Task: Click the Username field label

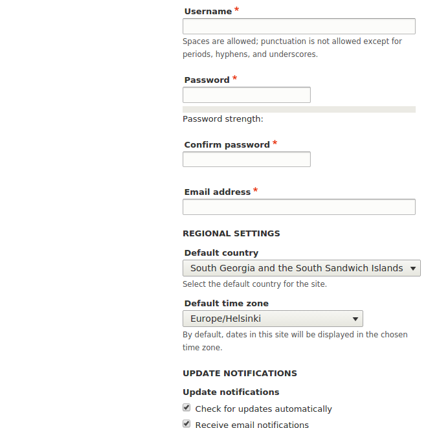Action: click(x=208, y=12)
